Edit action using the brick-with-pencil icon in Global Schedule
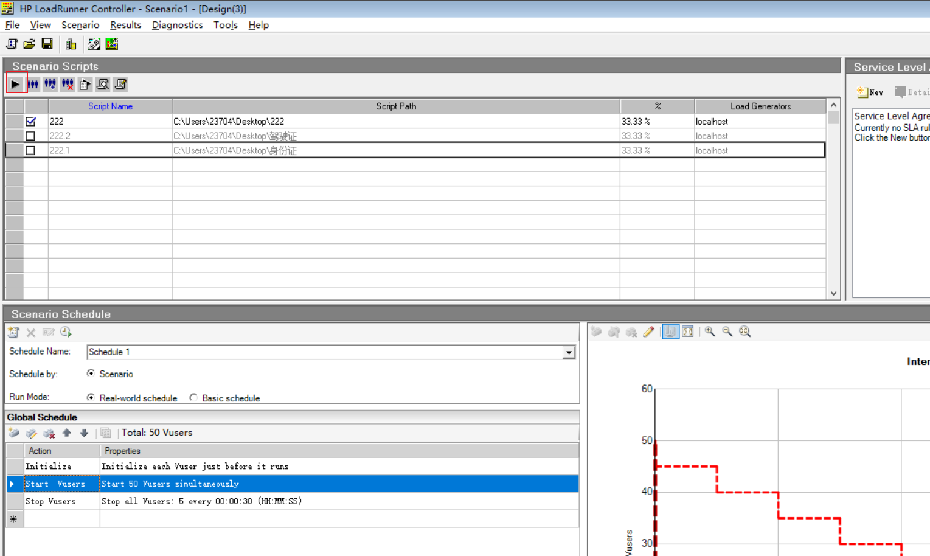 click(x=31, y=433)
